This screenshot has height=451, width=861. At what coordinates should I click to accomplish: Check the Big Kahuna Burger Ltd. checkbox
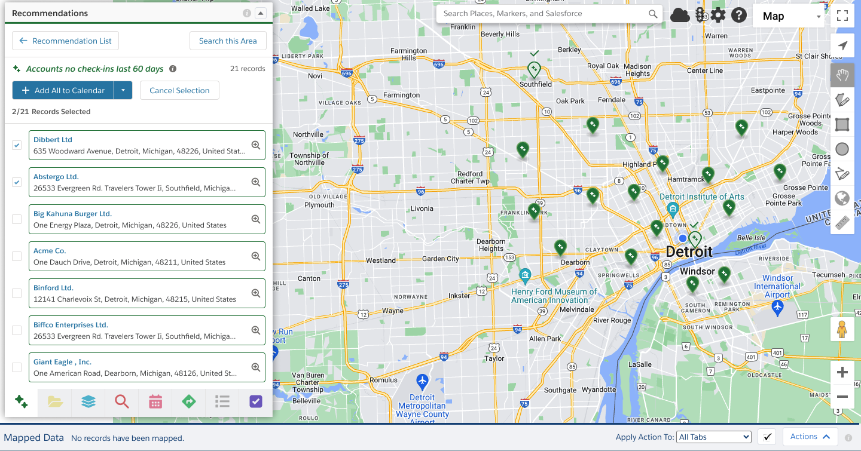pyautogui.click(x=17, y=219)
